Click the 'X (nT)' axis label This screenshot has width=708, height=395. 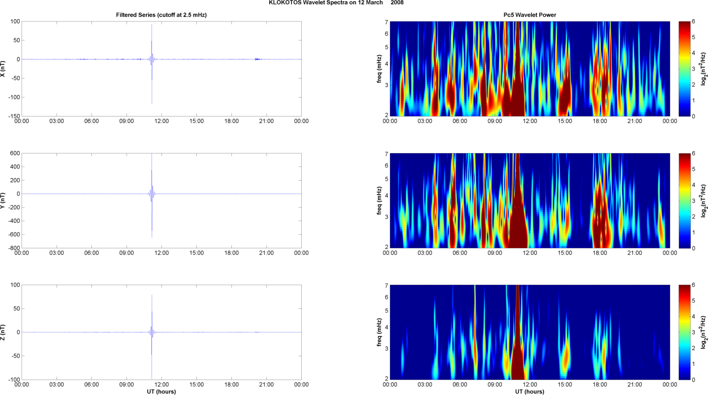pos(3,69)
